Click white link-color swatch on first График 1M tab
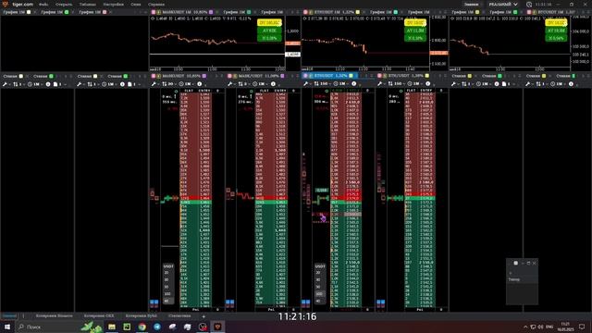592x333 pixels. pos(29,12)
